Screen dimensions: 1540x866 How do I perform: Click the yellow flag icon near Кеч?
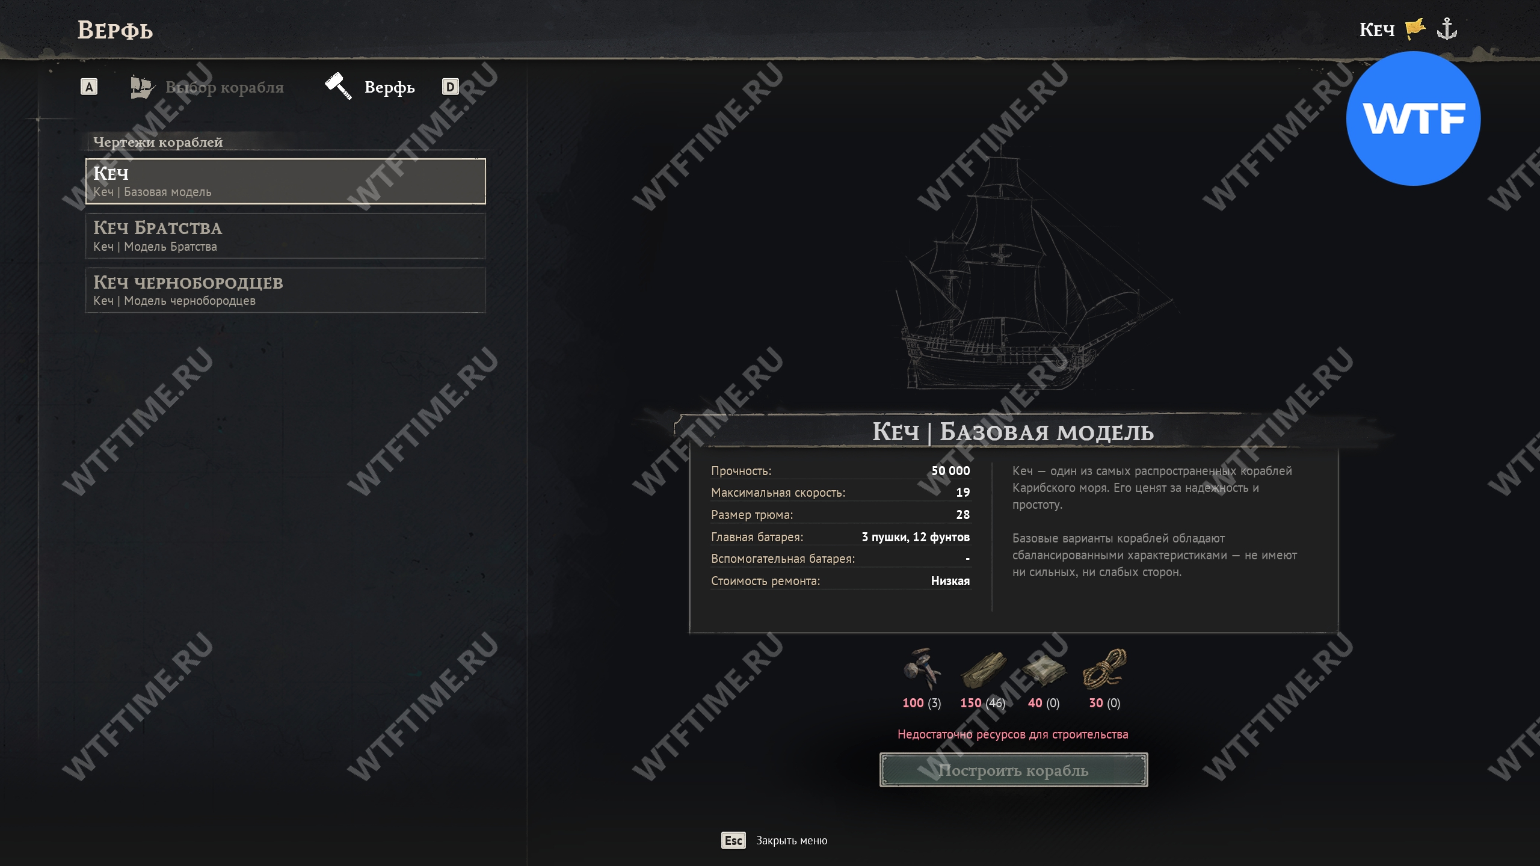click(1415, 29)
